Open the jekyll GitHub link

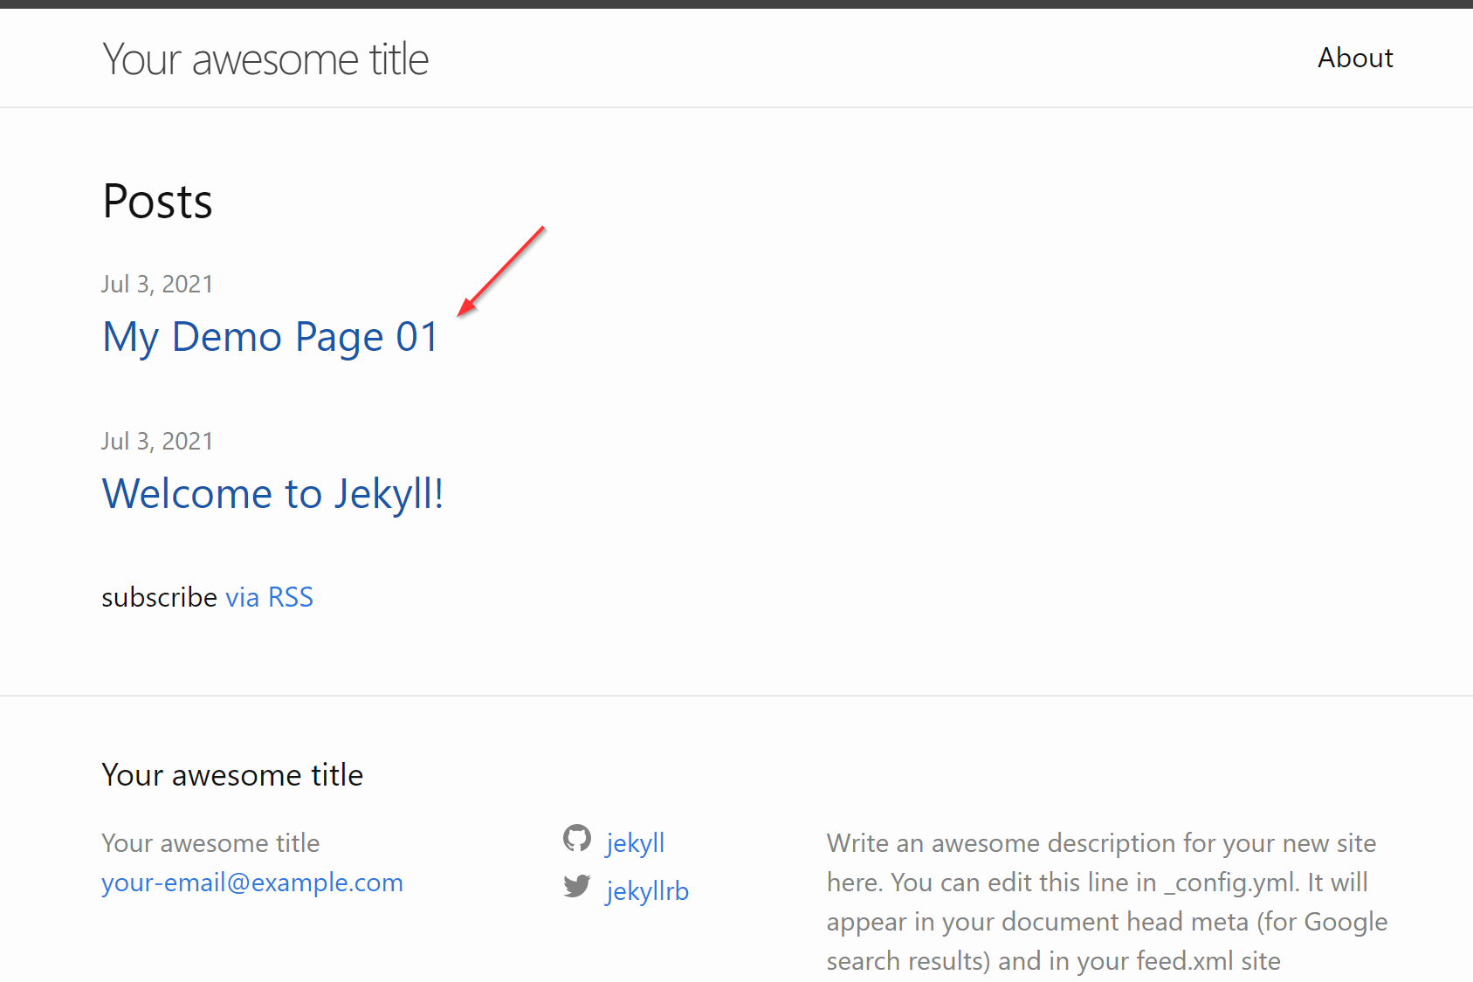pyautogui.click(x=635, y=843)
